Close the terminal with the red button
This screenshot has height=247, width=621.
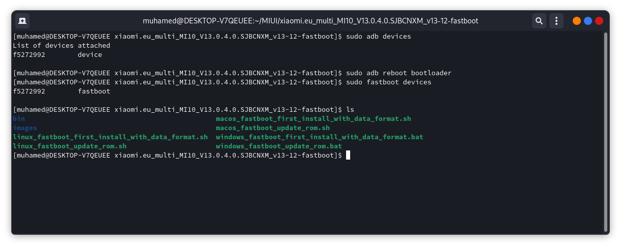pos(599,21)
